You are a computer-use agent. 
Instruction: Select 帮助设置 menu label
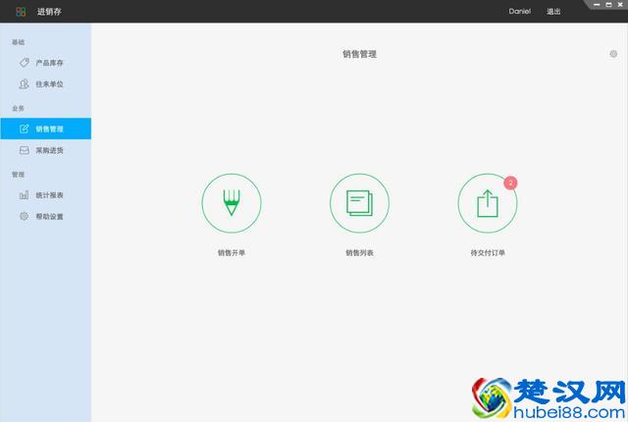50,217
